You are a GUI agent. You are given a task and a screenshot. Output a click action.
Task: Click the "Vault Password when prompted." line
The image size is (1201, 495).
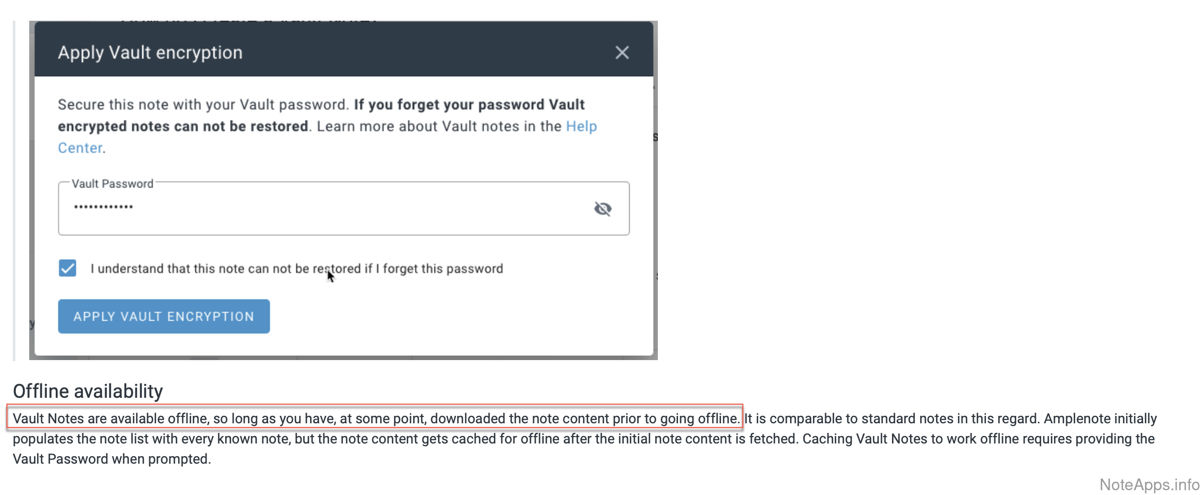[x=111, y=459]
